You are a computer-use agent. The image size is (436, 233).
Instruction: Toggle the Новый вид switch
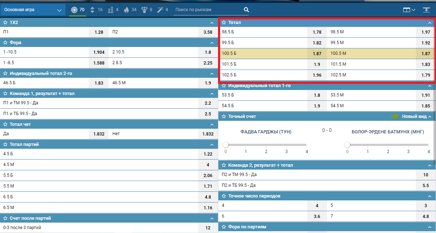click(395, 116)
